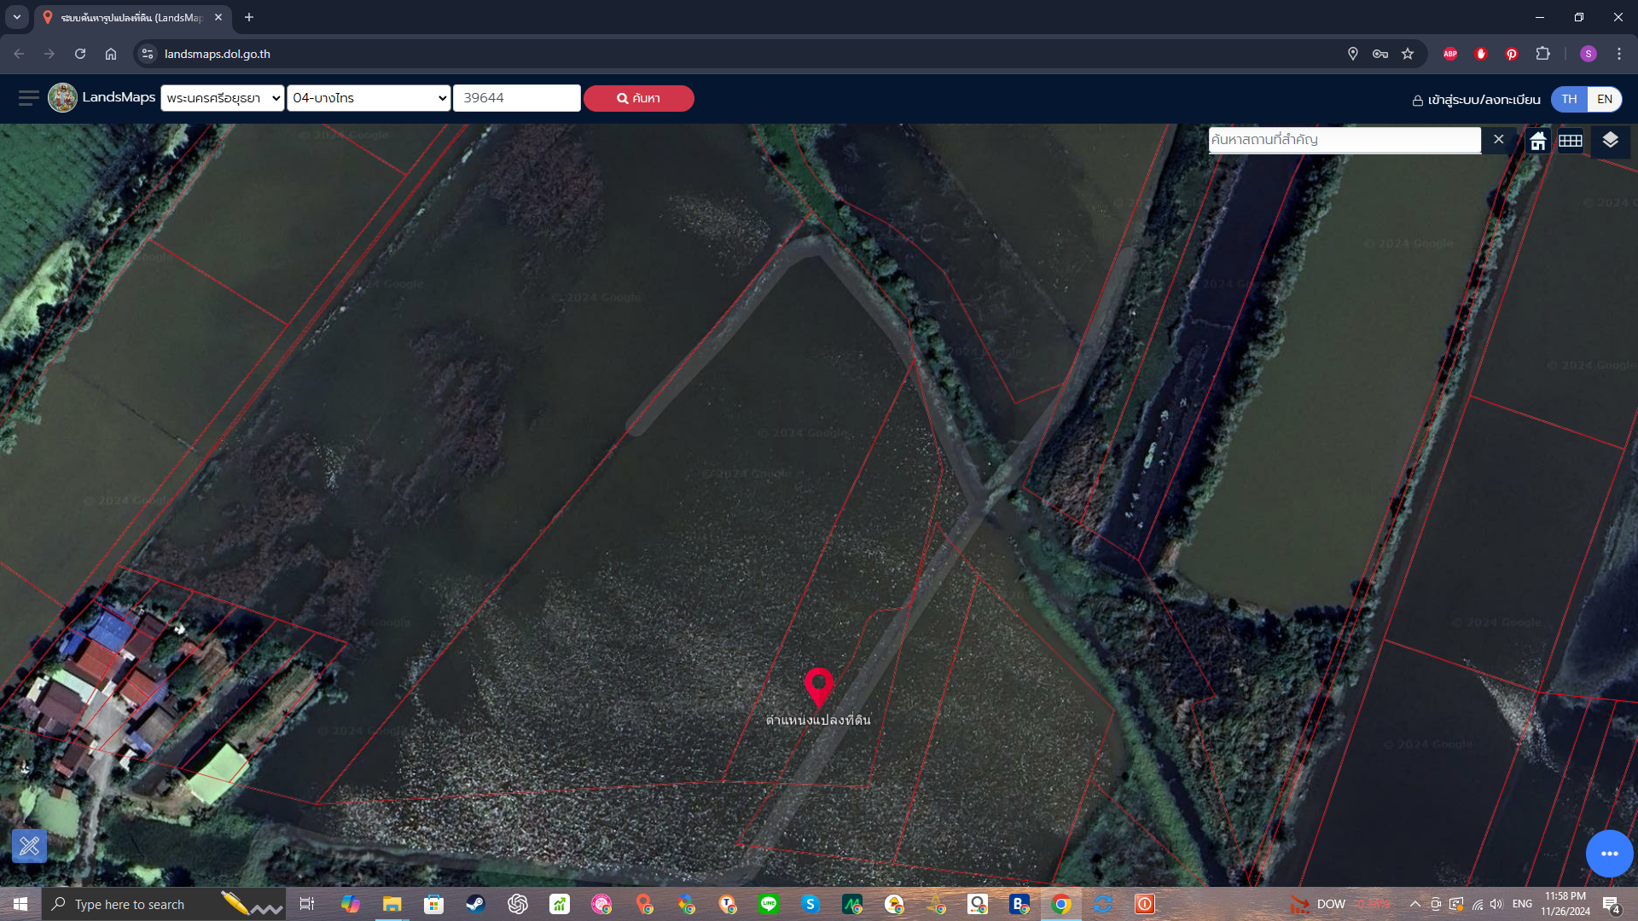The image size is (1638, 921).
Task: Open the browser tab list chevron
Action: click(17, 17)
